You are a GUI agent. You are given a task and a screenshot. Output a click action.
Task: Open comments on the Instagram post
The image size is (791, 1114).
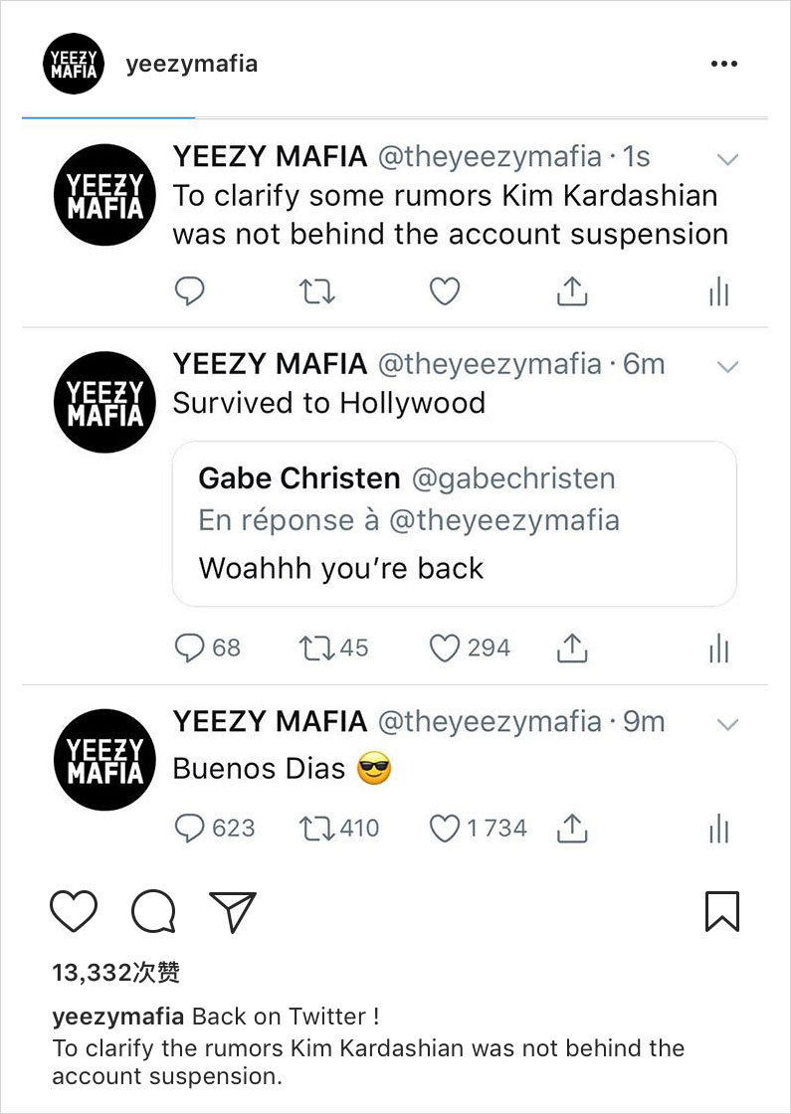tap(153, 911)
